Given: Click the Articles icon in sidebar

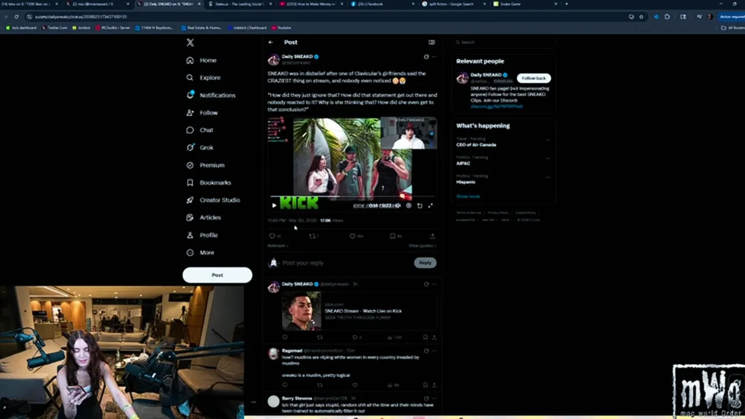Looking at the screenshot, I should (190, 217).
